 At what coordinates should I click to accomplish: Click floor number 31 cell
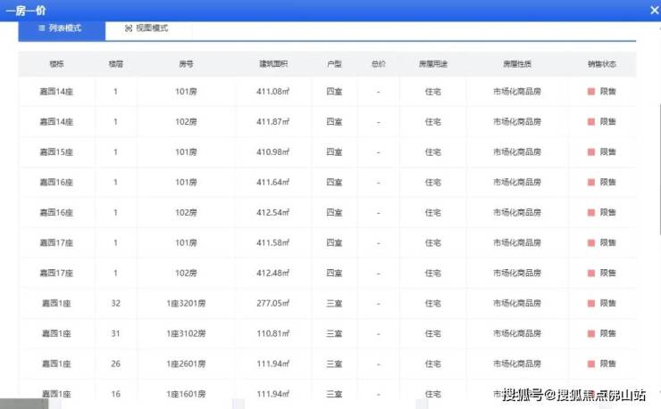point(115,333)
